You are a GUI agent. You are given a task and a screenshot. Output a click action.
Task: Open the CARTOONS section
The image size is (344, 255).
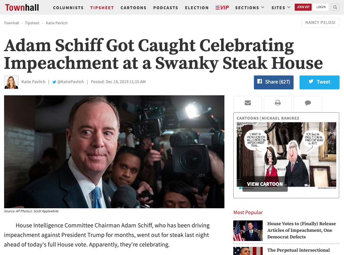tap(133, 7)
